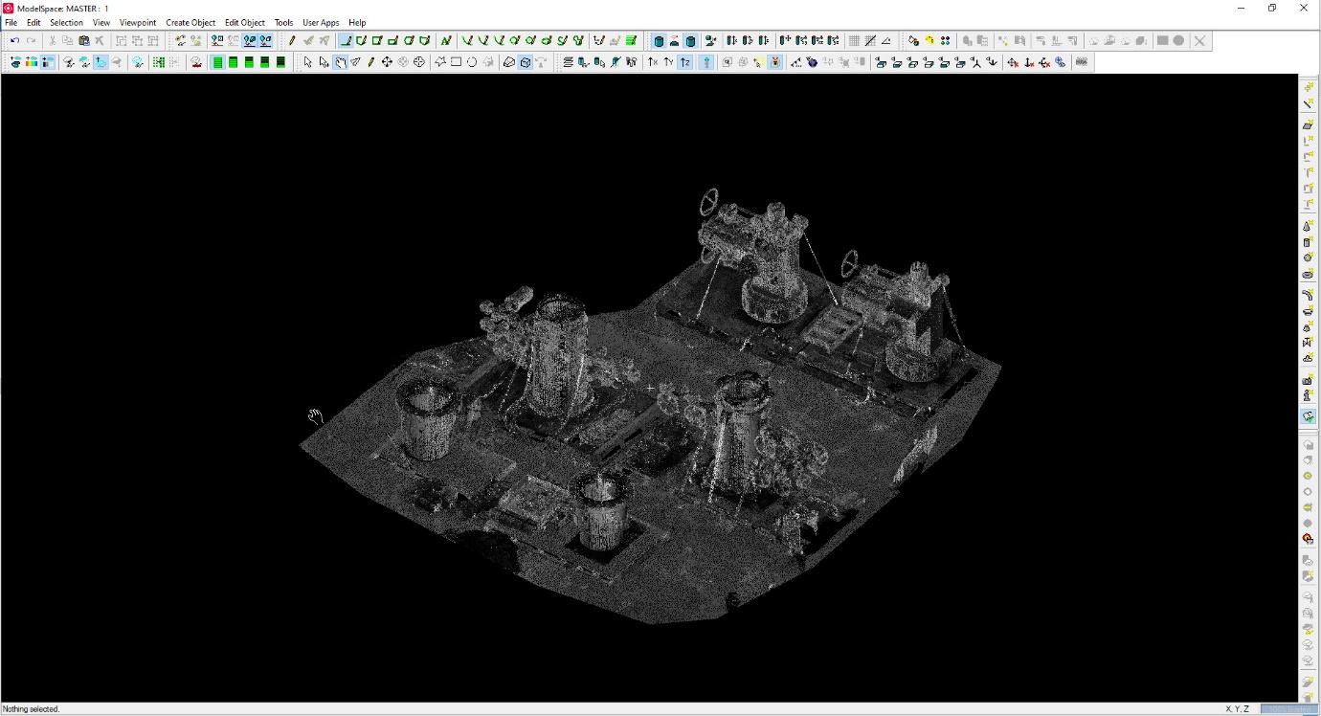Open the Viewpoint menu

138,22
